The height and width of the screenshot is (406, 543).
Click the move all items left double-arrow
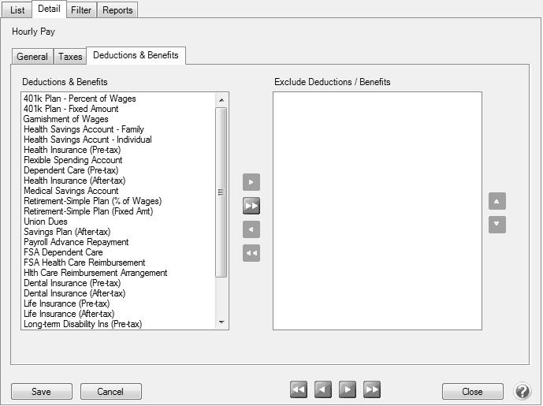[x=251, y=254]
